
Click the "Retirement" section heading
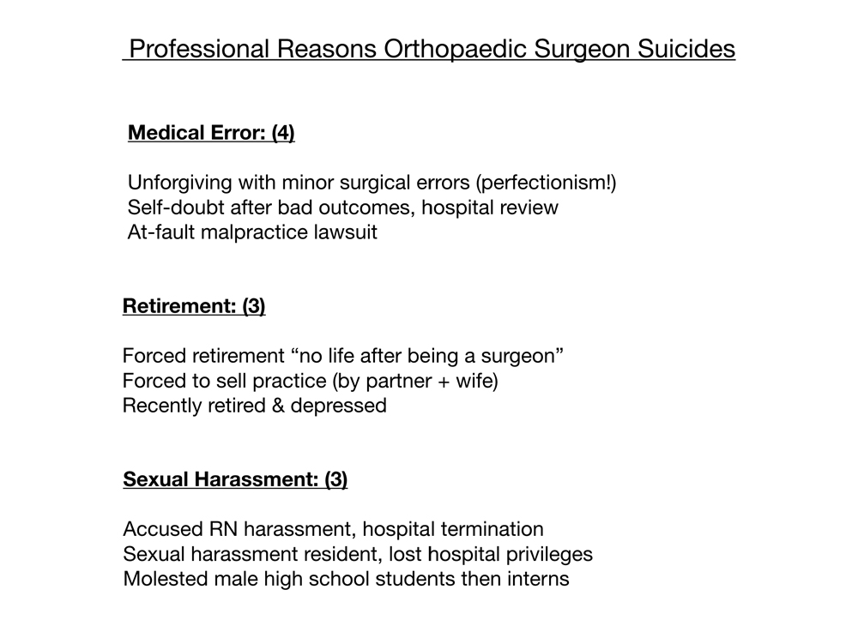pos(178,307)
